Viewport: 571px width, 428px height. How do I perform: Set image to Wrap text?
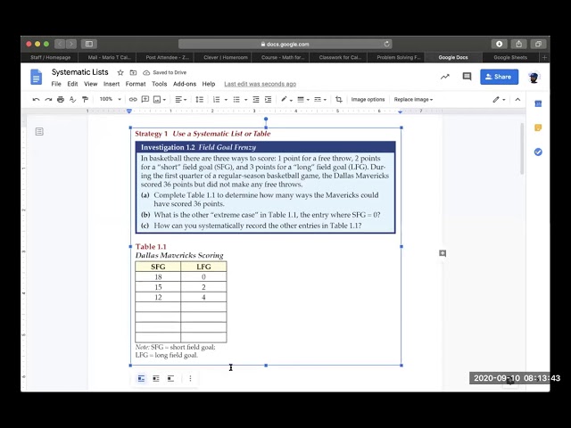156,378
